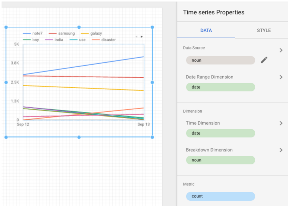Click the use legend entry
The width and height of the screenshot is (288, 207).
point(78,40)
